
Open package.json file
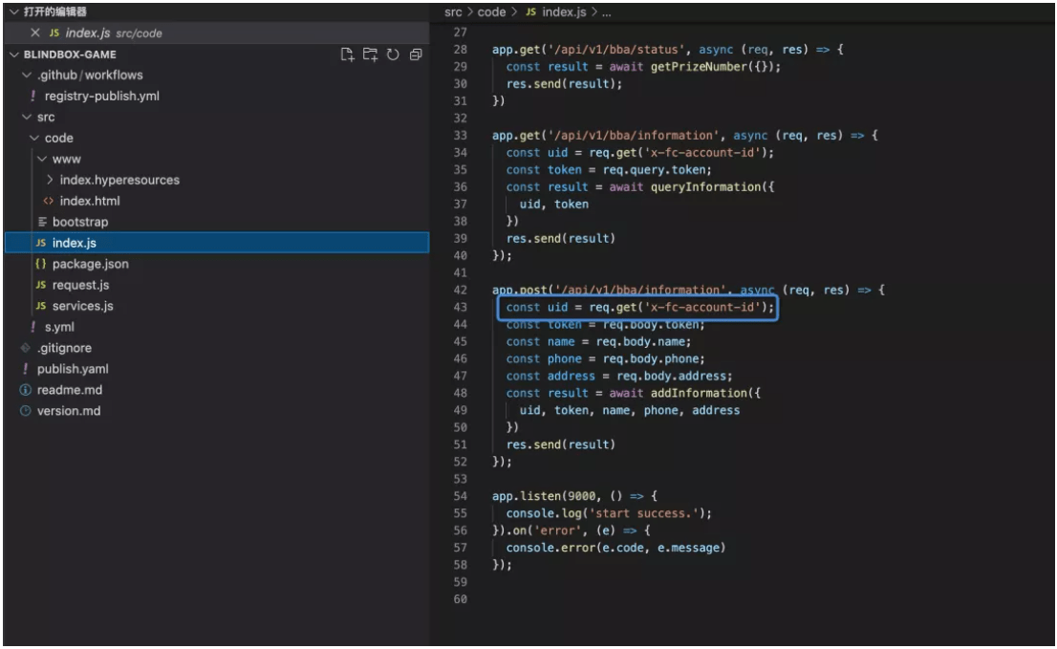tap(91, 264)
